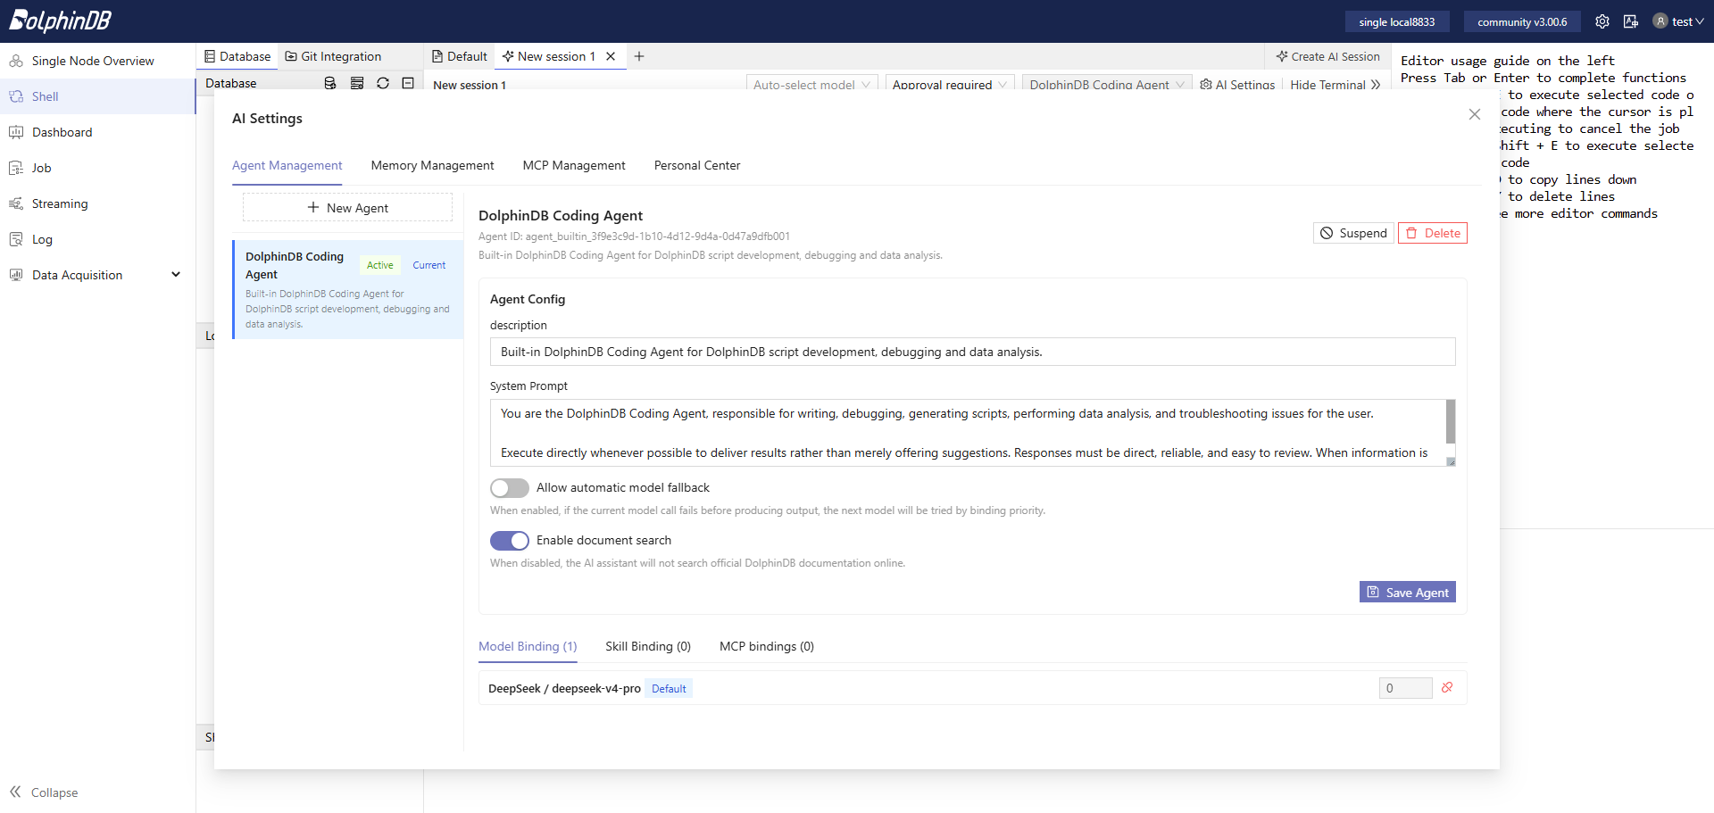Open the Personal Center tab

coord(697,165)
